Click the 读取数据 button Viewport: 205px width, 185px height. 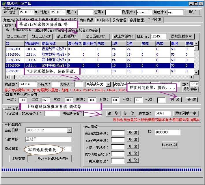18,158
